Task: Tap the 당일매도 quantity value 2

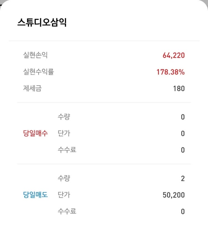Action: click(183, 178)
